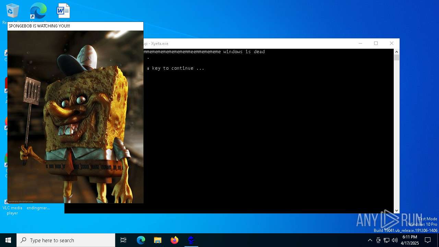This screenshot has width=439, height=247.
Task: Click the Xyeta.exe console title text
Action: click(156, 44)
